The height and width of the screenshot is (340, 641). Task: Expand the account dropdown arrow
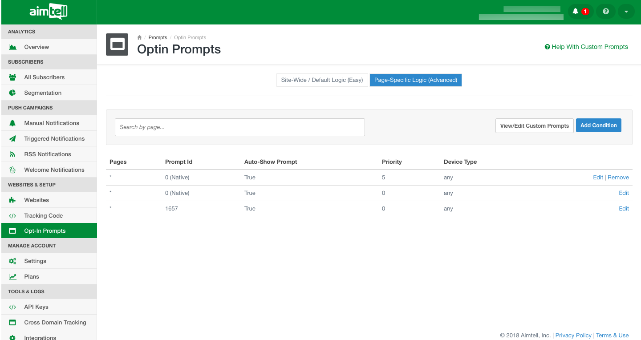(626, 12)
